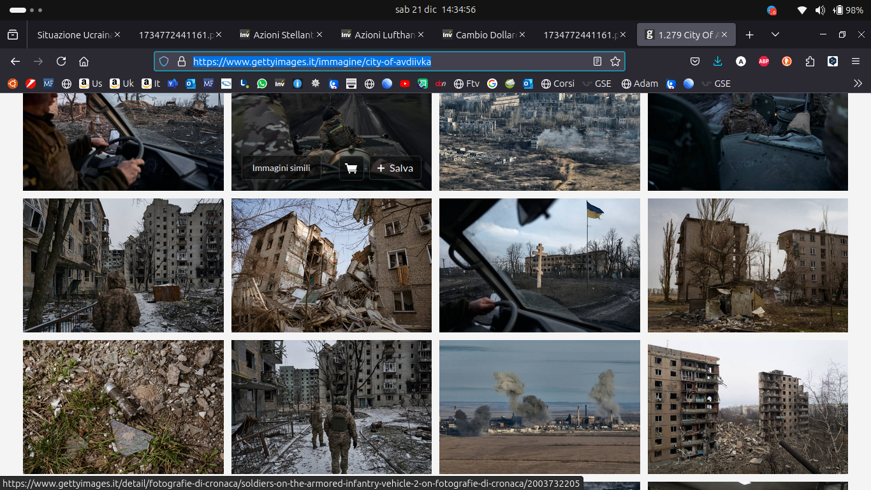Bookmark this page with star icon
The height and width of the screenshot is (490, 871).
pyautogui.click(x=615, y=61)
